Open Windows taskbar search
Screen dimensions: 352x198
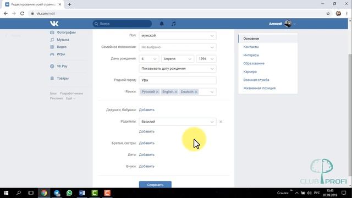coord(19,193)
